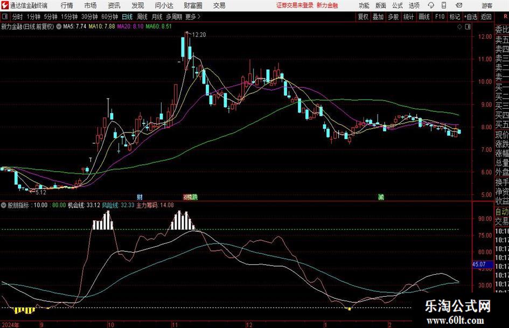Click the 机会线: 33.12 indicator label
The width and height of the screenshot is (509, 328).
(83, 205)
